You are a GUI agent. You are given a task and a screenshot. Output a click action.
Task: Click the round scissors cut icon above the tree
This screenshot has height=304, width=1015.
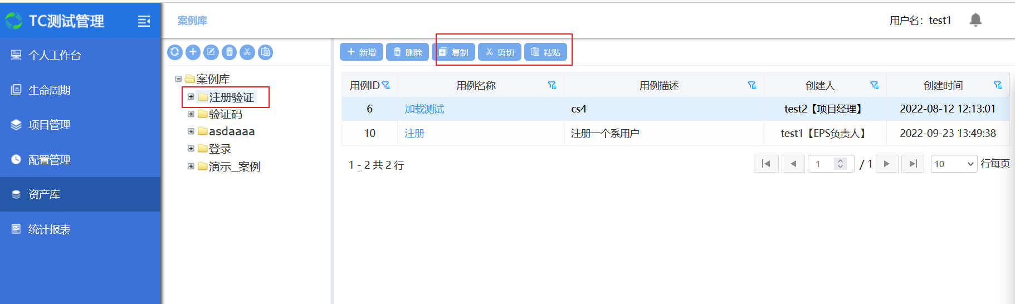pyautogui.click(x=247, y=52)
